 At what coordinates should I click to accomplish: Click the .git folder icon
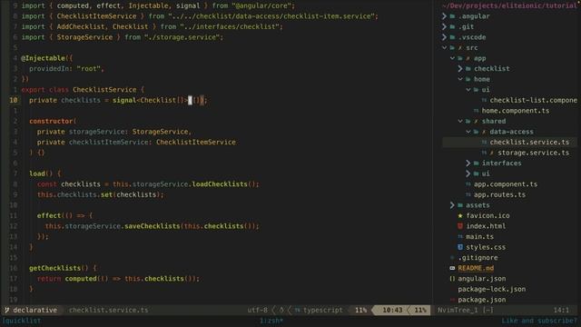click(x=452, y=26)
